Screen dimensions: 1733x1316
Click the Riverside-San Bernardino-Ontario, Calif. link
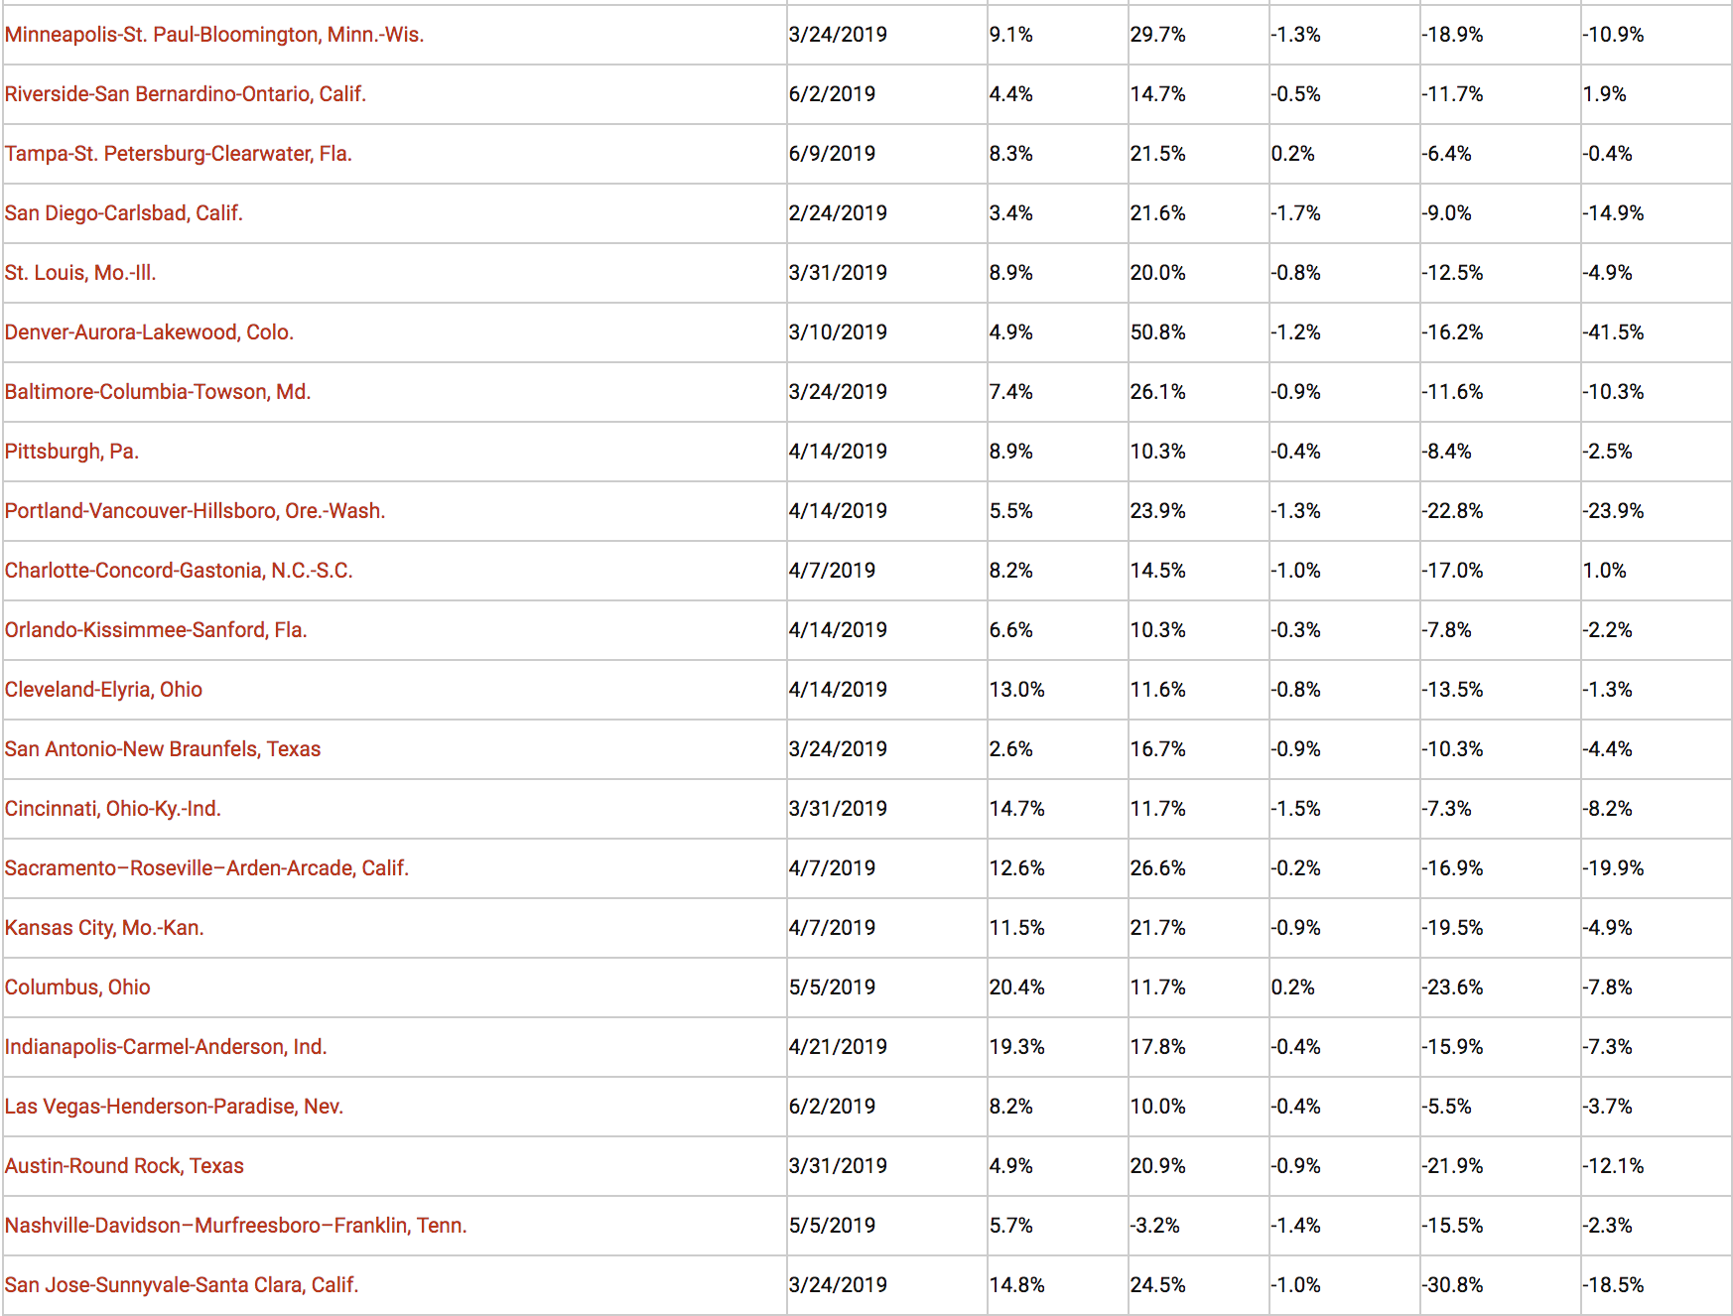point(186,94)
